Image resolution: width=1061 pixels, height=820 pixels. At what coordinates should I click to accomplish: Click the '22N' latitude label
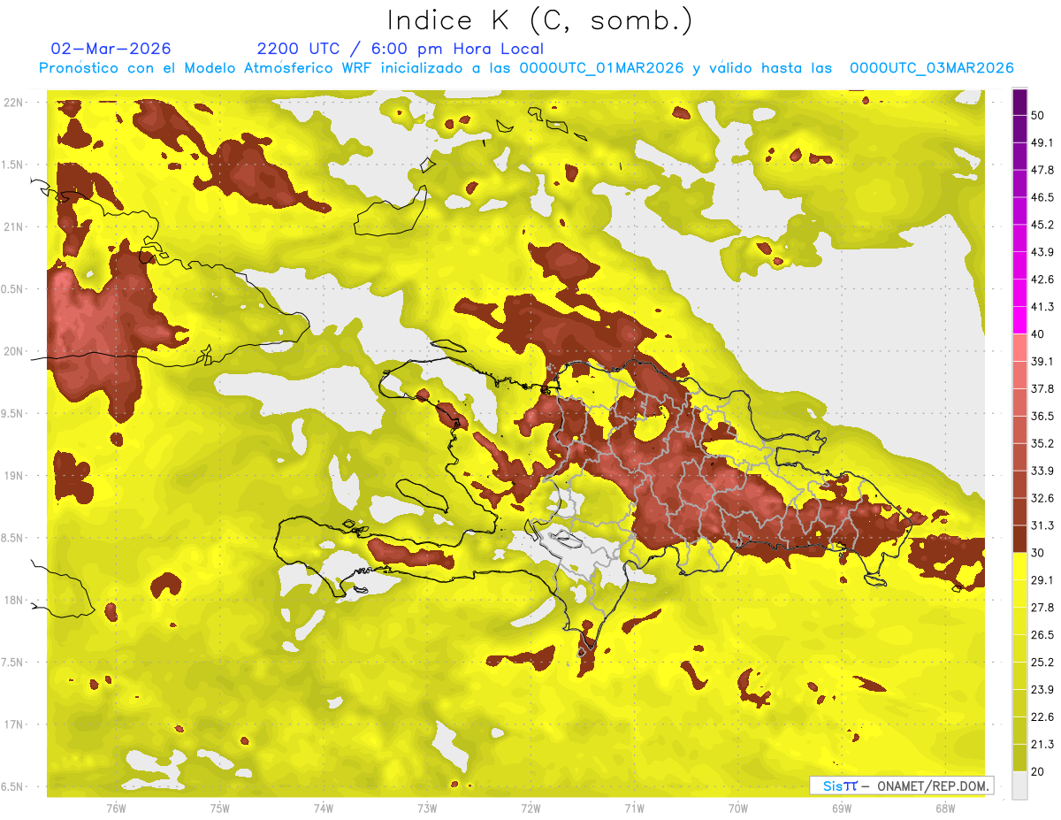14,103
